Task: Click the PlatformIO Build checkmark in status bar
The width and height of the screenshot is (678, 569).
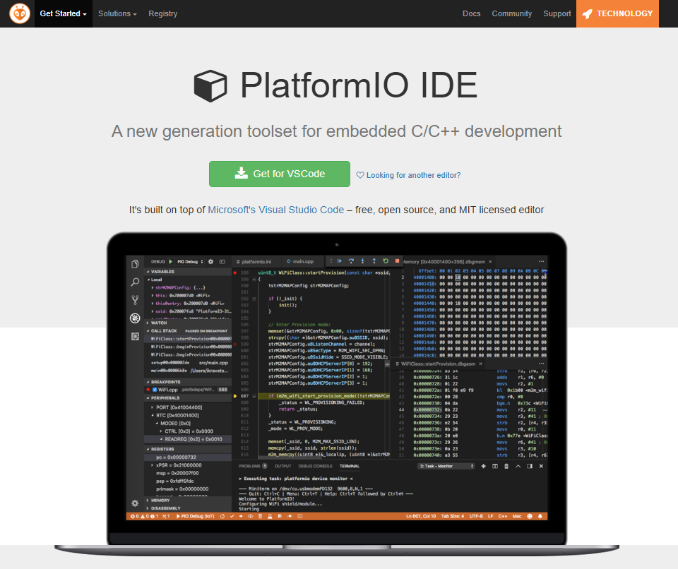Action: pos(232,516)
